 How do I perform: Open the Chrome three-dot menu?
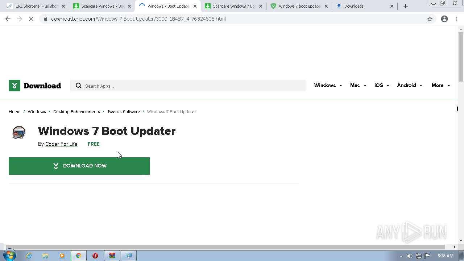[x=456, y=19]
